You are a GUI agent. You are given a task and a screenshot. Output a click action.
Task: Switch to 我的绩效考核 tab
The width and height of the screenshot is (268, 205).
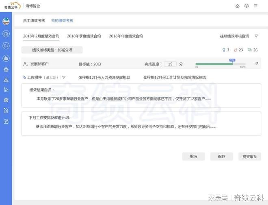[x=62, y=21]
